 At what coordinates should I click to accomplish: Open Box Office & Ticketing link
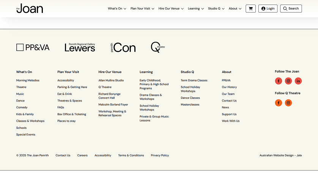[x=72, y=114]
